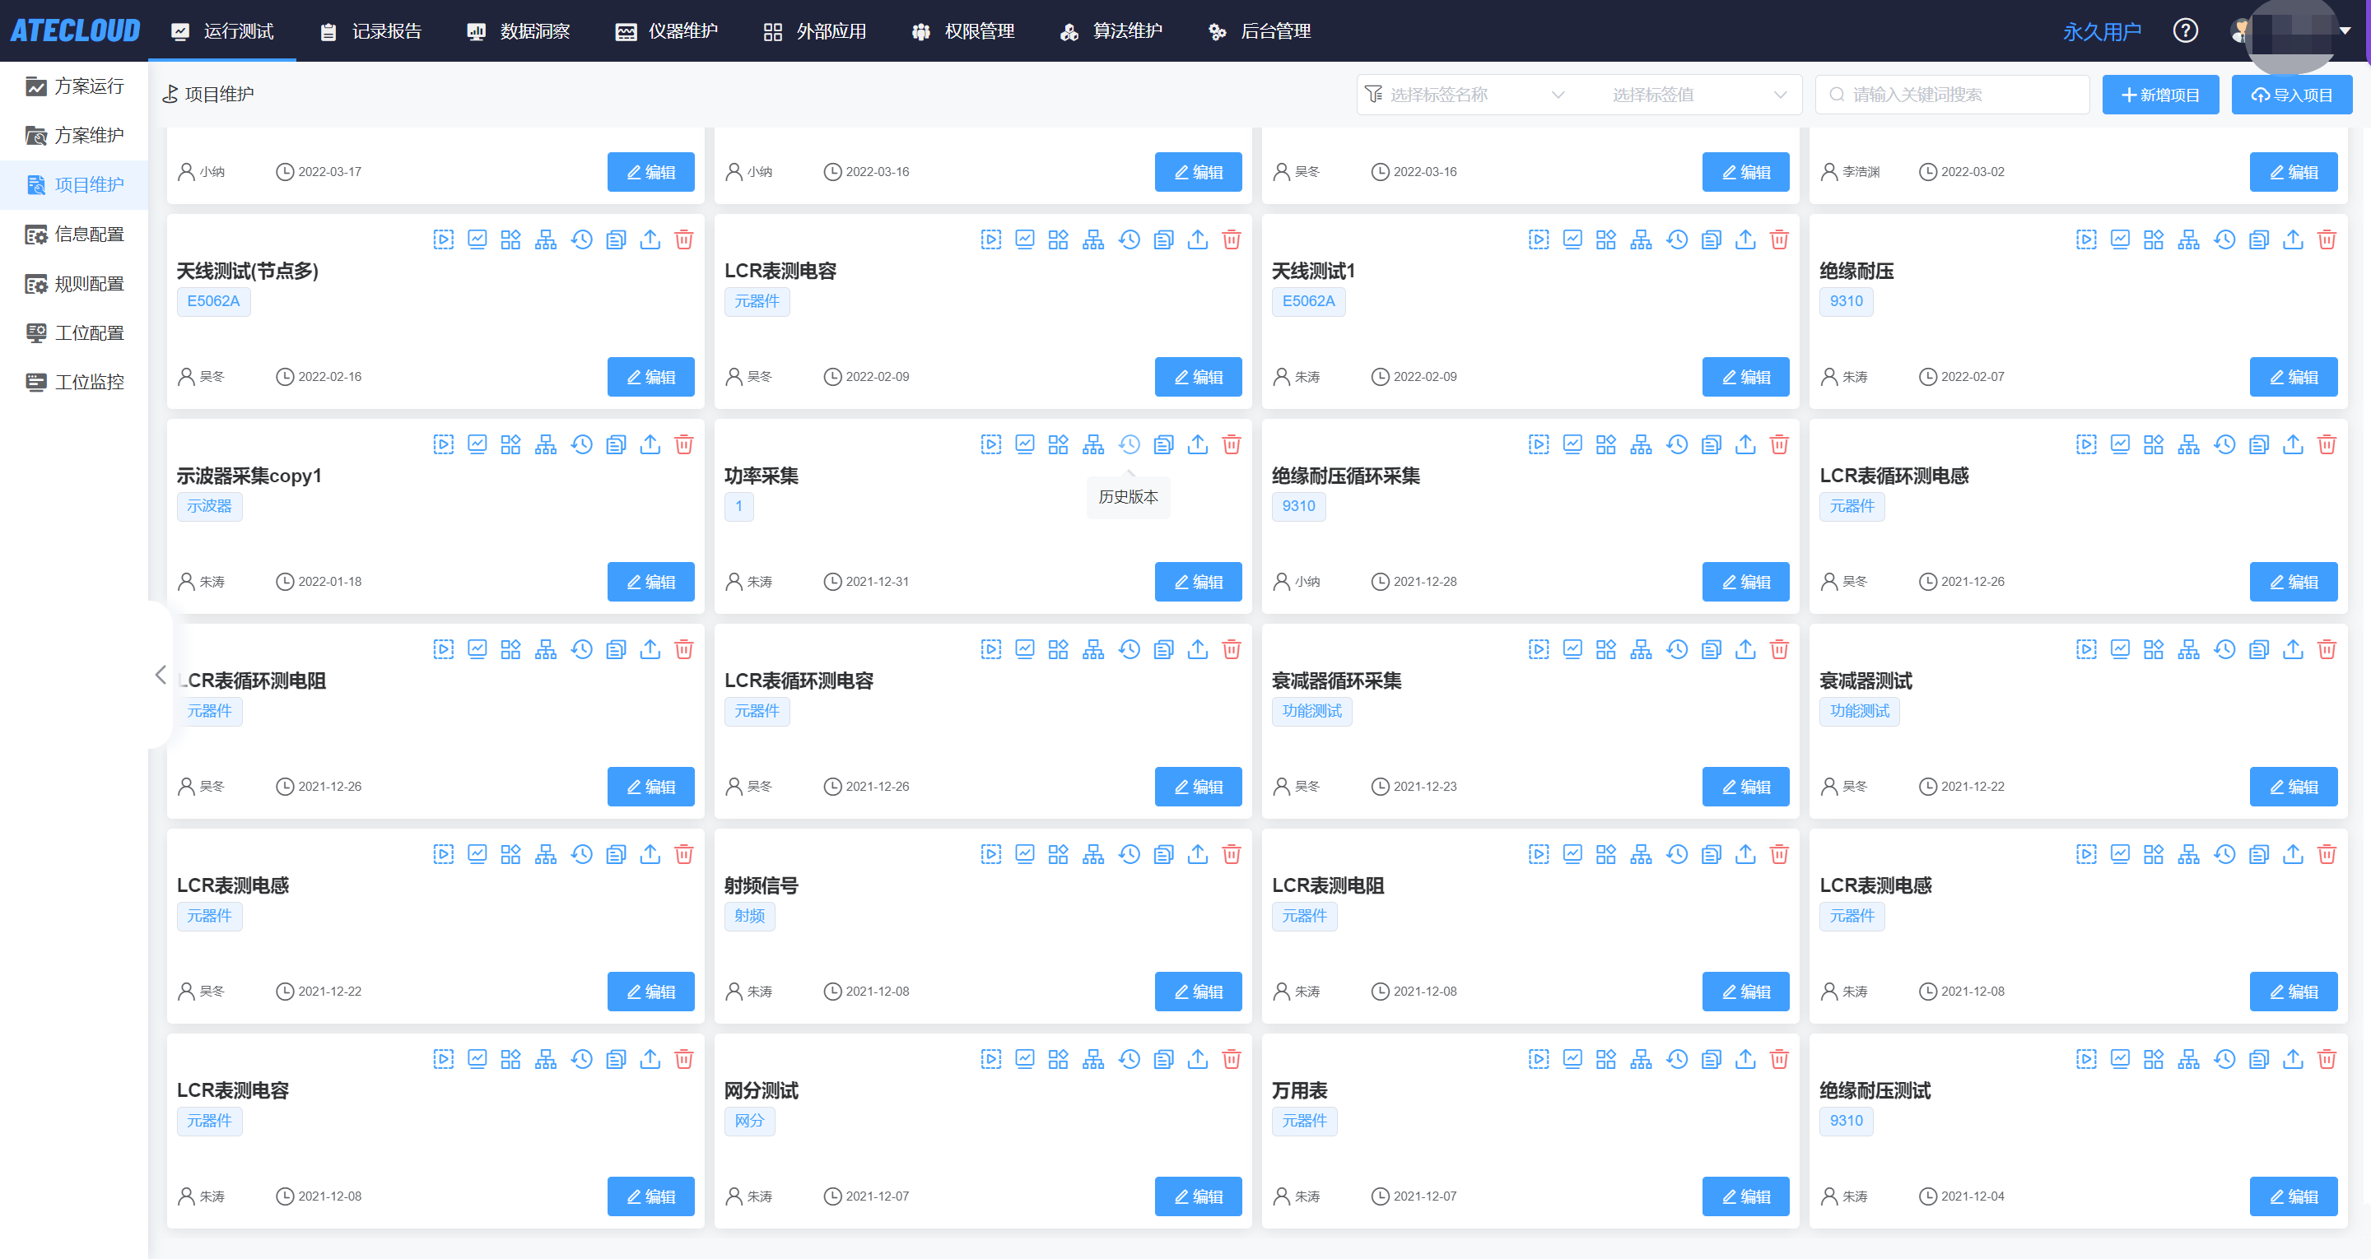Click 新增项目 button
Image resolution: width=2371 pixels, height=1259 pixels.
(2159, 95)
